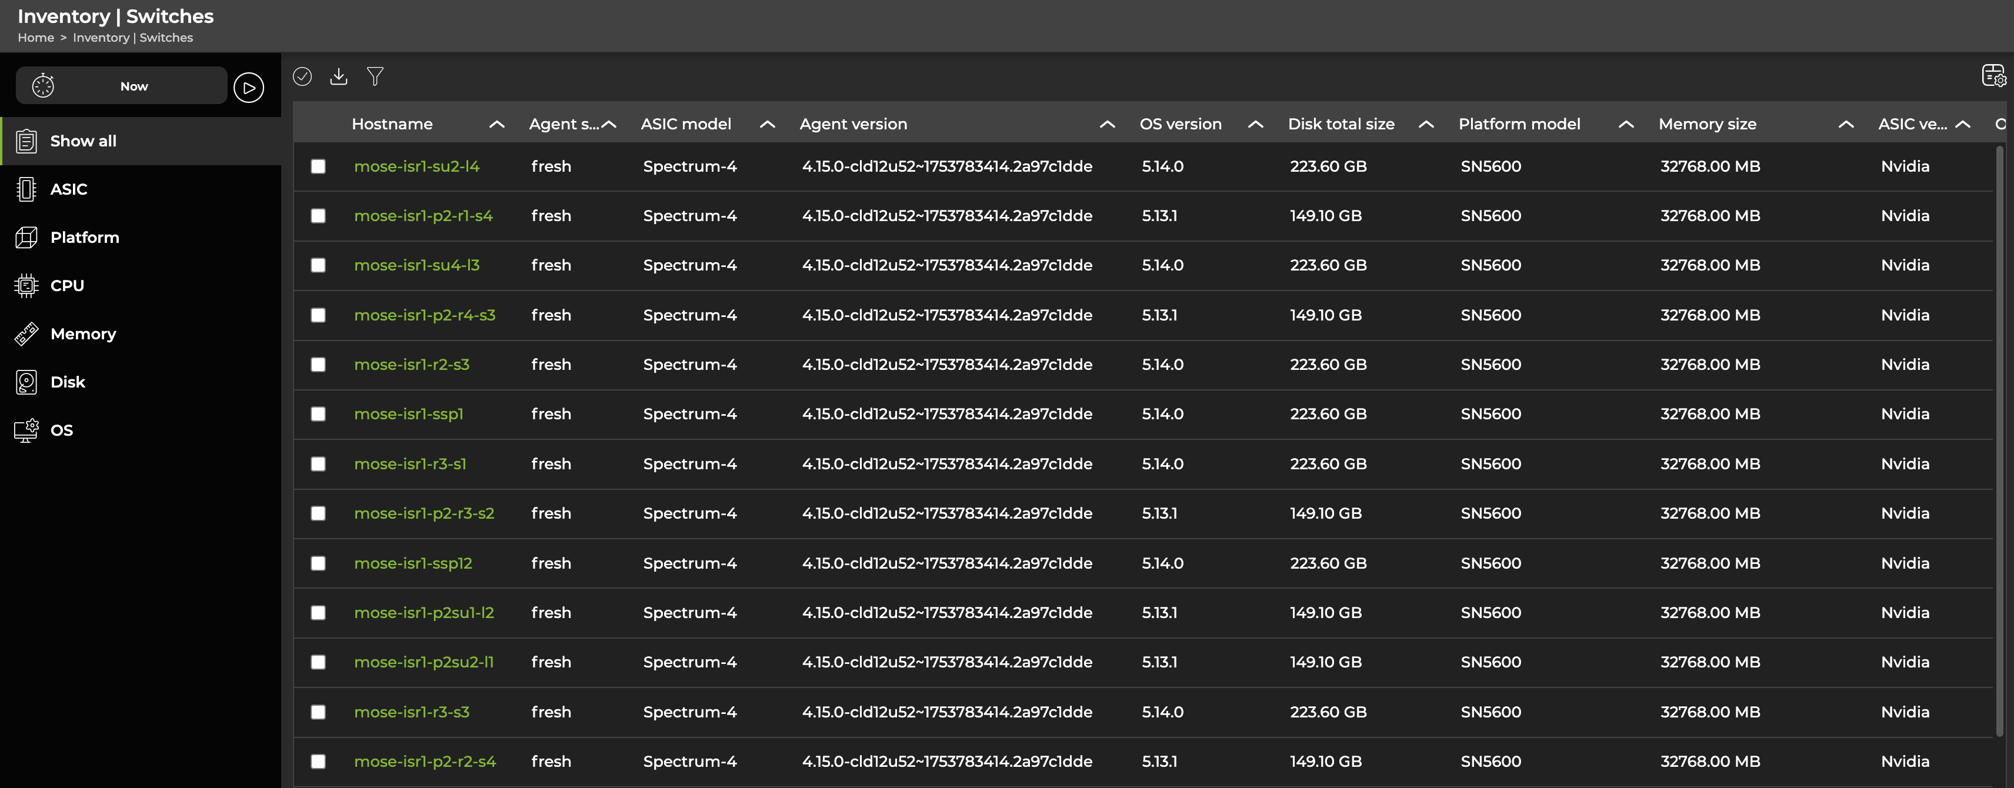2014x788 pixels.
Task: Check the box for mose-isr1-su2-l4
Action: [x=318, y=166]
